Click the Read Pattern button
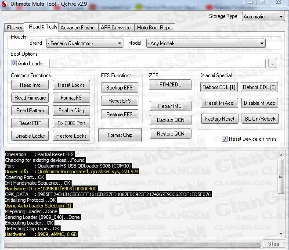Screen dimensions: 289x250 click(x=30, y=111)
